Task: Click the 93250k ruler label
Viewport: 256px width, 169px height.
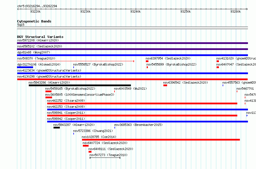Action: pyautogui.click(x=186, y=11)
